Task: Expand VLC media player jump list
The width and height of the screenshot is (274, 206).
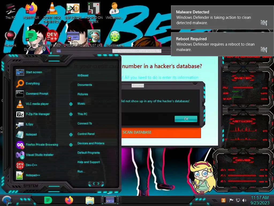Action: [71, 104]
